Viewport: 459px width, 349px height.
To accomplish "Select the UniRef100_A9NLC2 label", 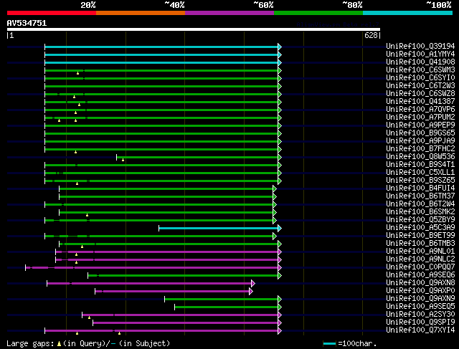I will [420, 259].
